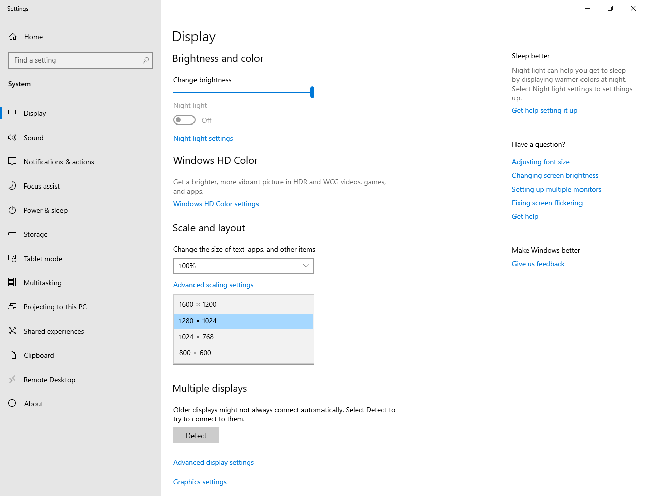Expand the 100% scaling dropdown
Image resolution: width=645 pixels, height=496 pixels.
click(x=244, y=266)
